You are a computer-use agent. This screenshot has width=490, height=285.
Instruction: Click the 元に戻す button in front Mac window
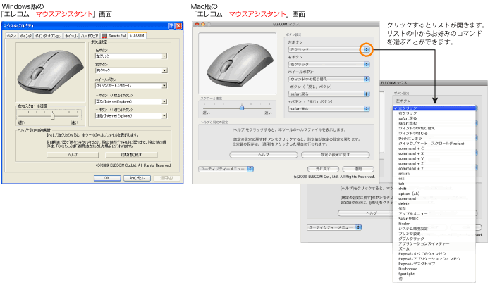(x=323, y=169)
